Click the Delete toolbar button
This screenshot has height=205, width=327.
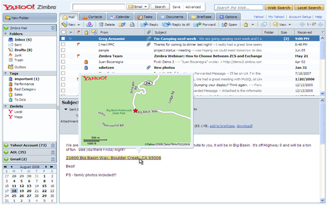[x=107, y=24]
